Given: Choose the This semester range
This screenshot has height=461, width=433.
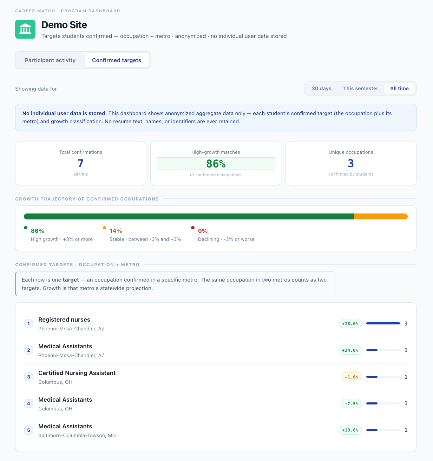Looking at the screenshot, I should tap(361, 88).
